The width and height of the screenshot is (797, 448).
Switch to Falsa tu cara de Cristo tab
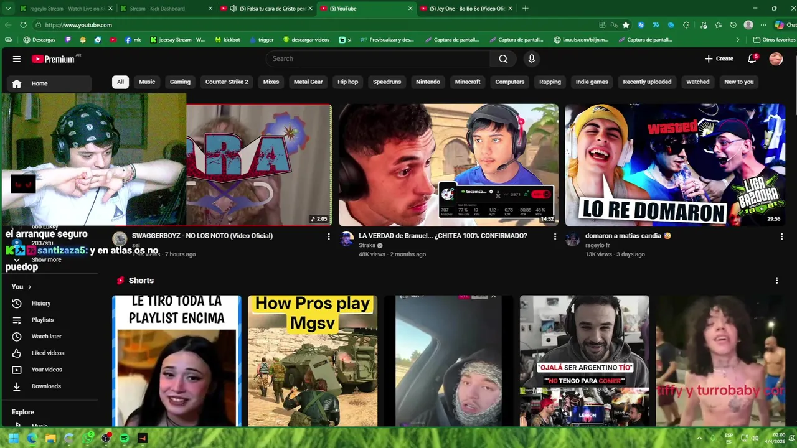tap(268, 9)
